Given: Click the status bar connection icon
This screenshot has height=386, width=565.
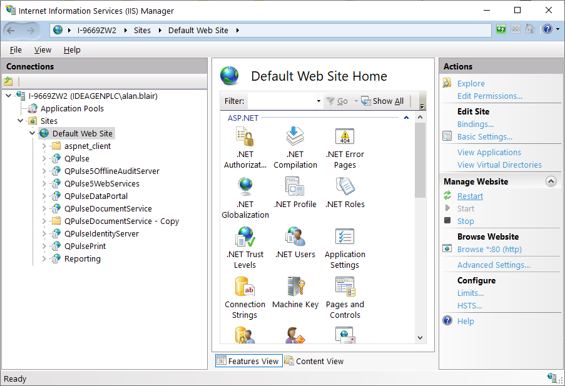Looking at the screenshot, I should click(x=552, y=377).
